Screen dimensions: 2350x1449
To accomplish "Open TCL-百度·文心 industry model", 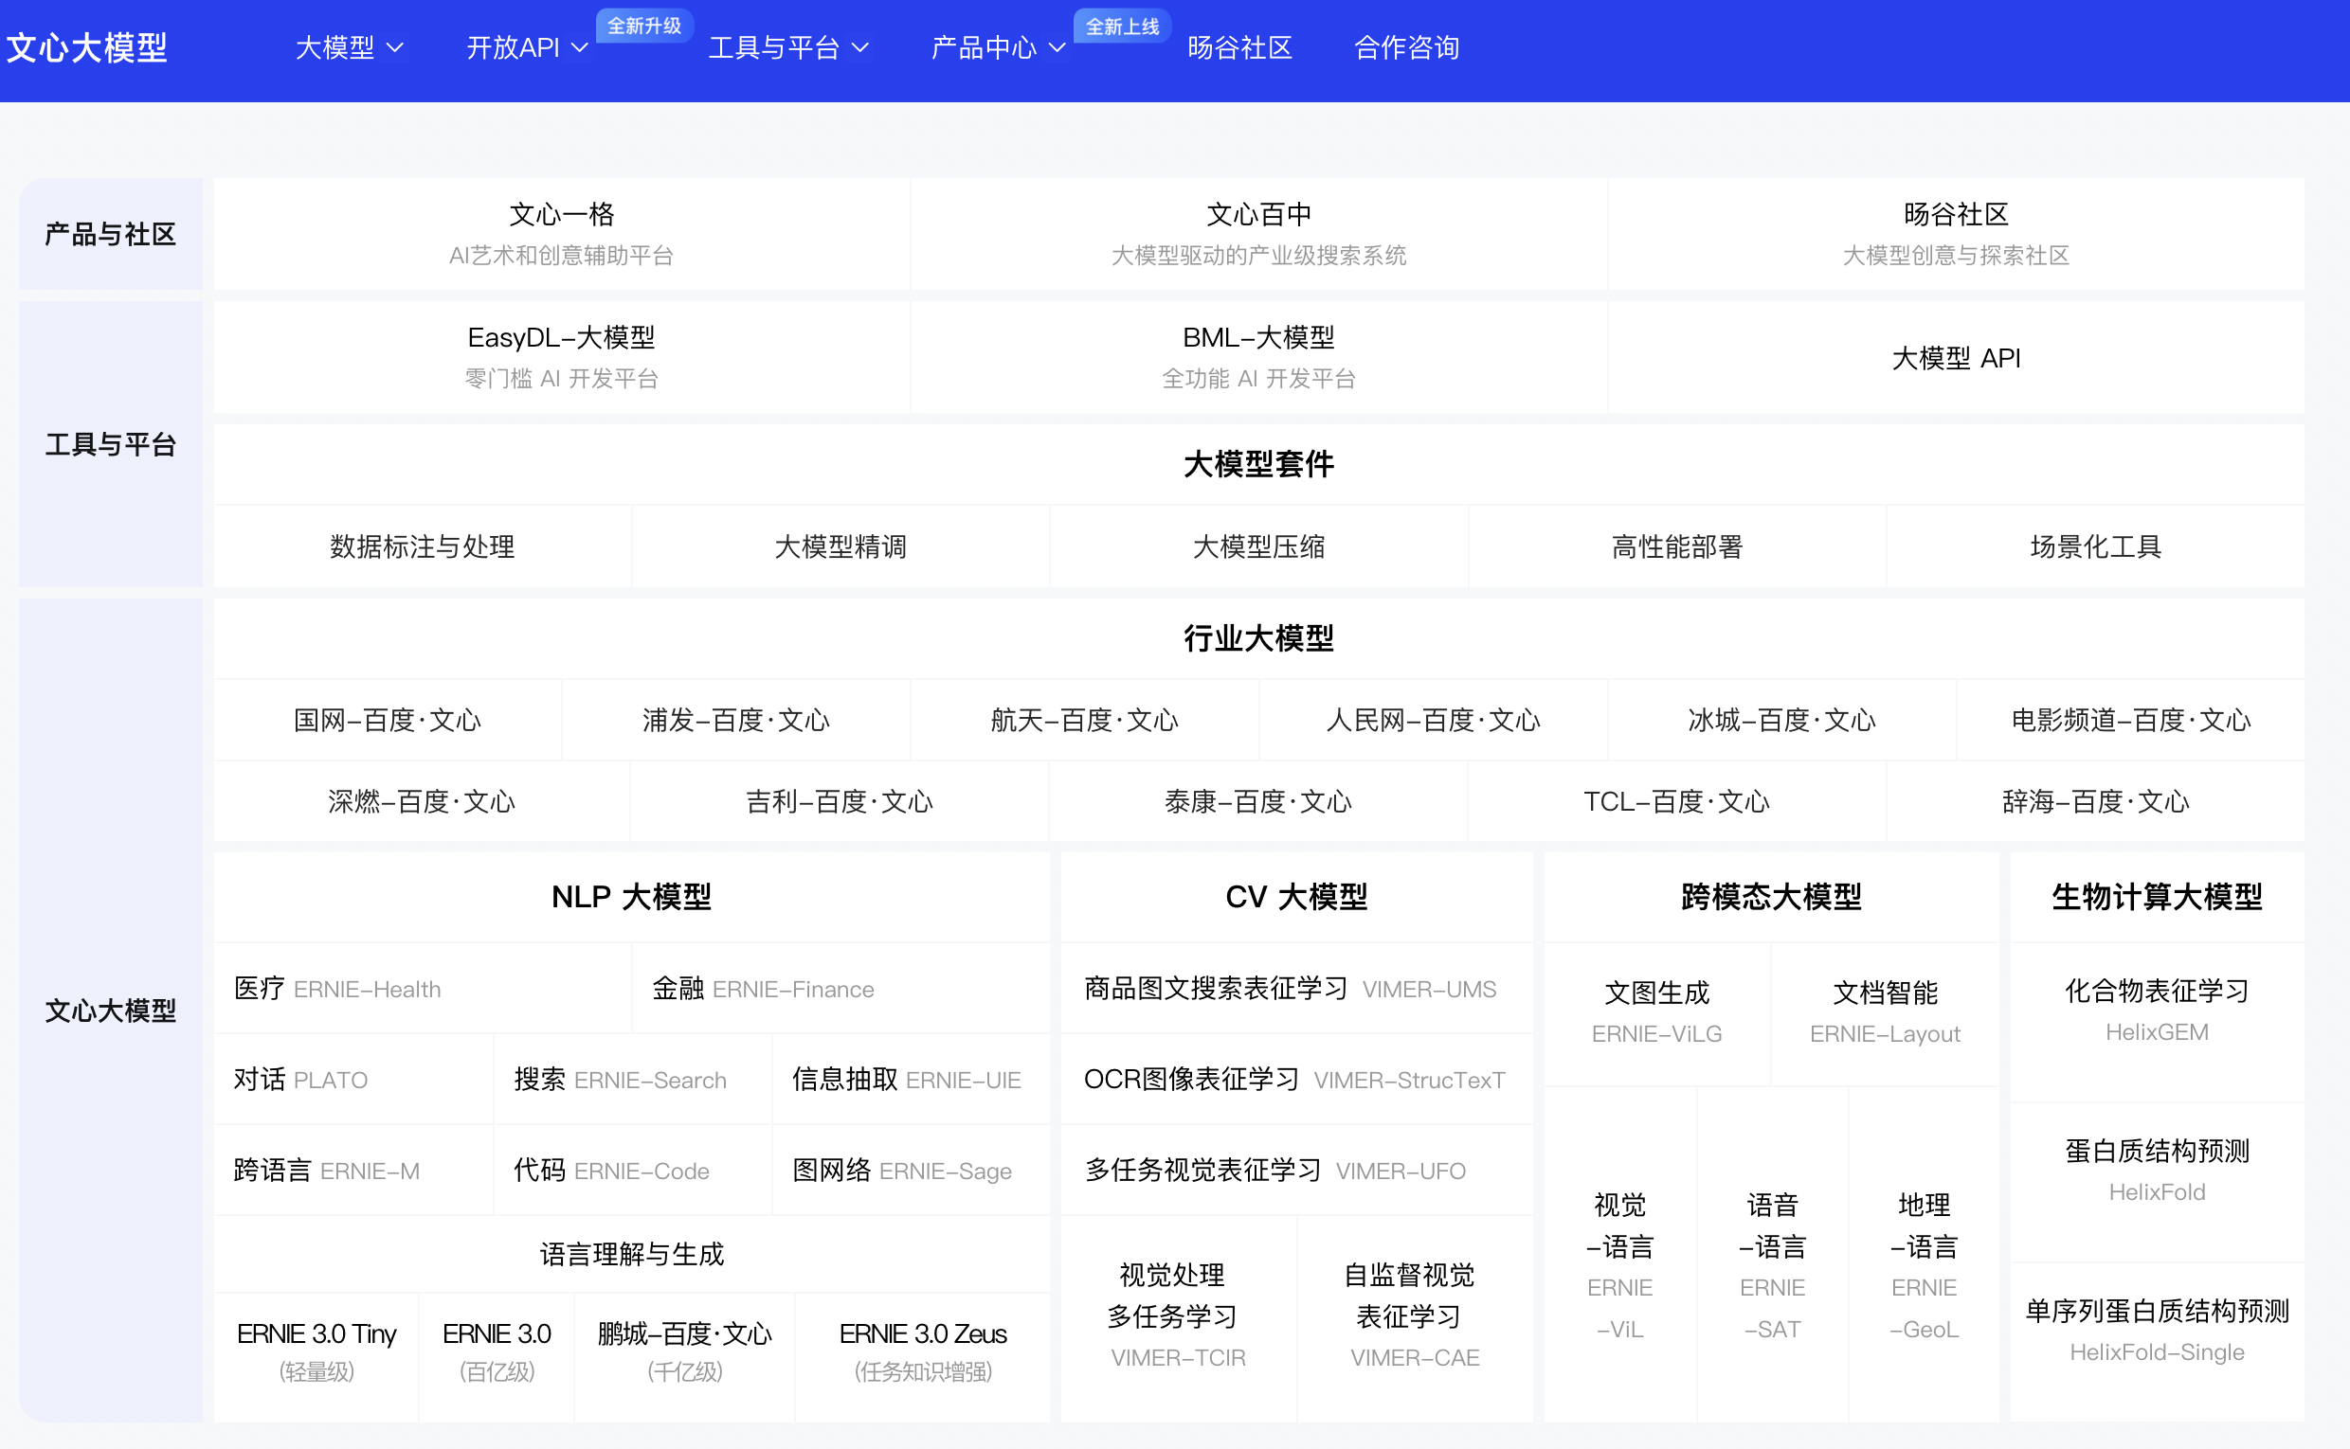I will (x=1677, y=801).
